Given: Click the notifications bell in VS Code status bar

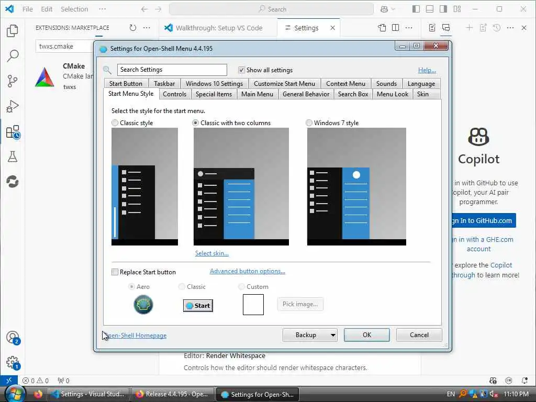Looking at the screenshot, I should [x=524, y=381].
